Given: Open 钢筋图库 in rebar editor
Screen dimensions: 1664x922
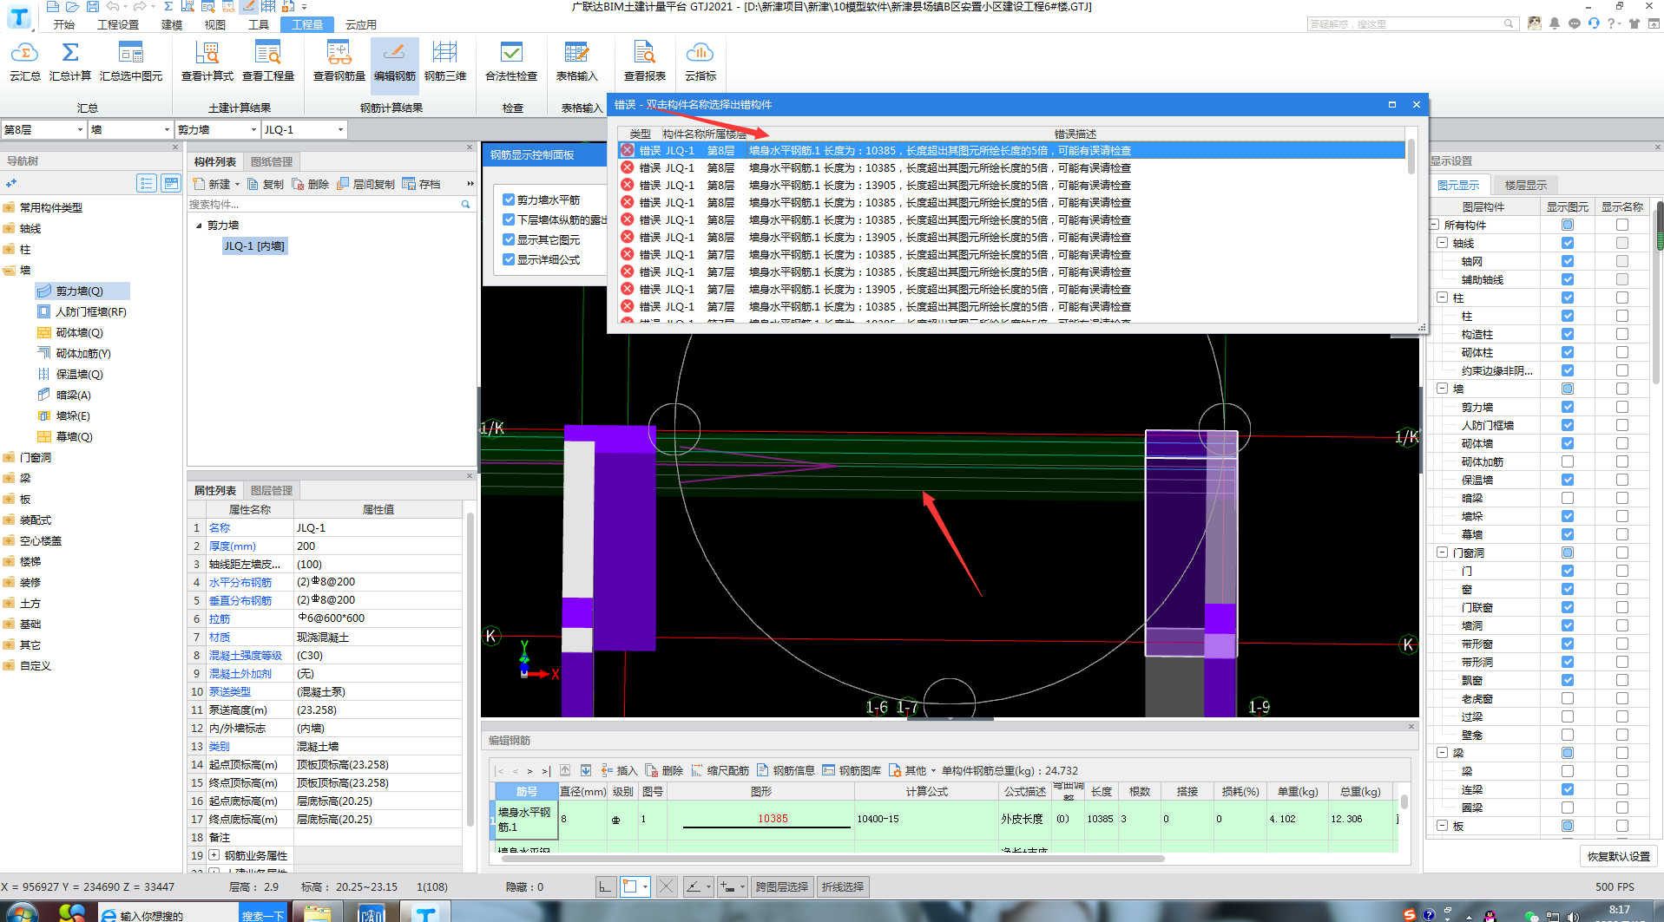Looking at the screenshot, I should 852,770.
